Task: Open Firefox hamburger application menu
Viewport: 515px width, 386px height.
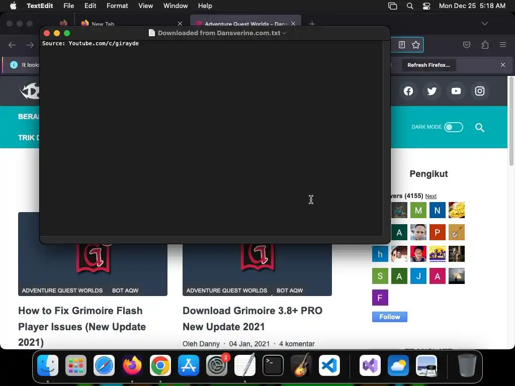Action: 503,45
